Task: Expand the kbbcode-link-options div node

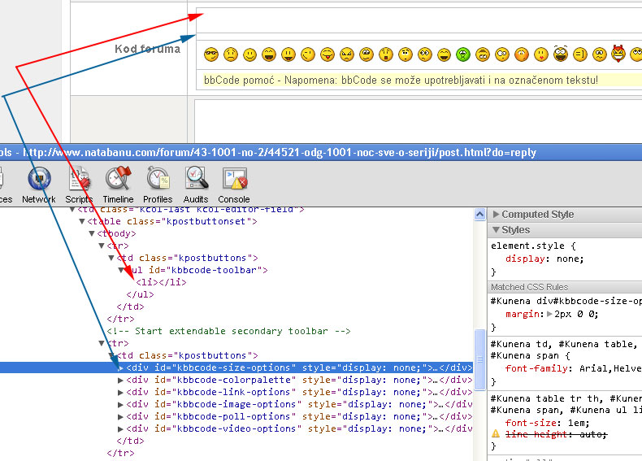Action: coord(121,393)
